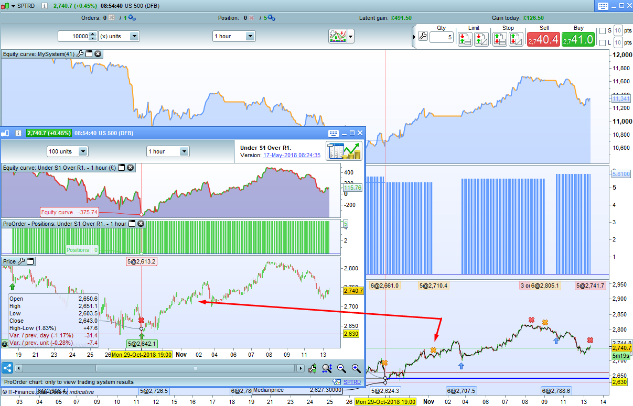Viewport: 633px width, 406px height.
Task: Open the detailed report coins icon
Action: pos(344,151)
